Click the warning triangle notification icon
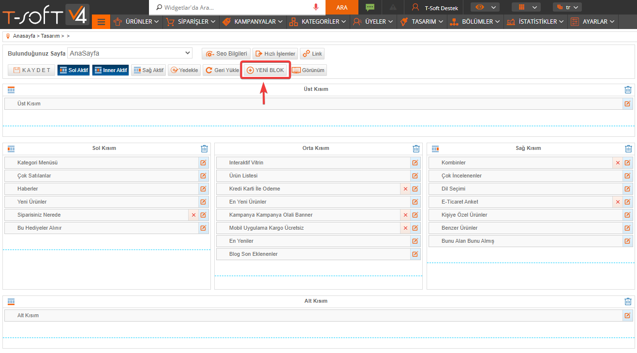 393,7
